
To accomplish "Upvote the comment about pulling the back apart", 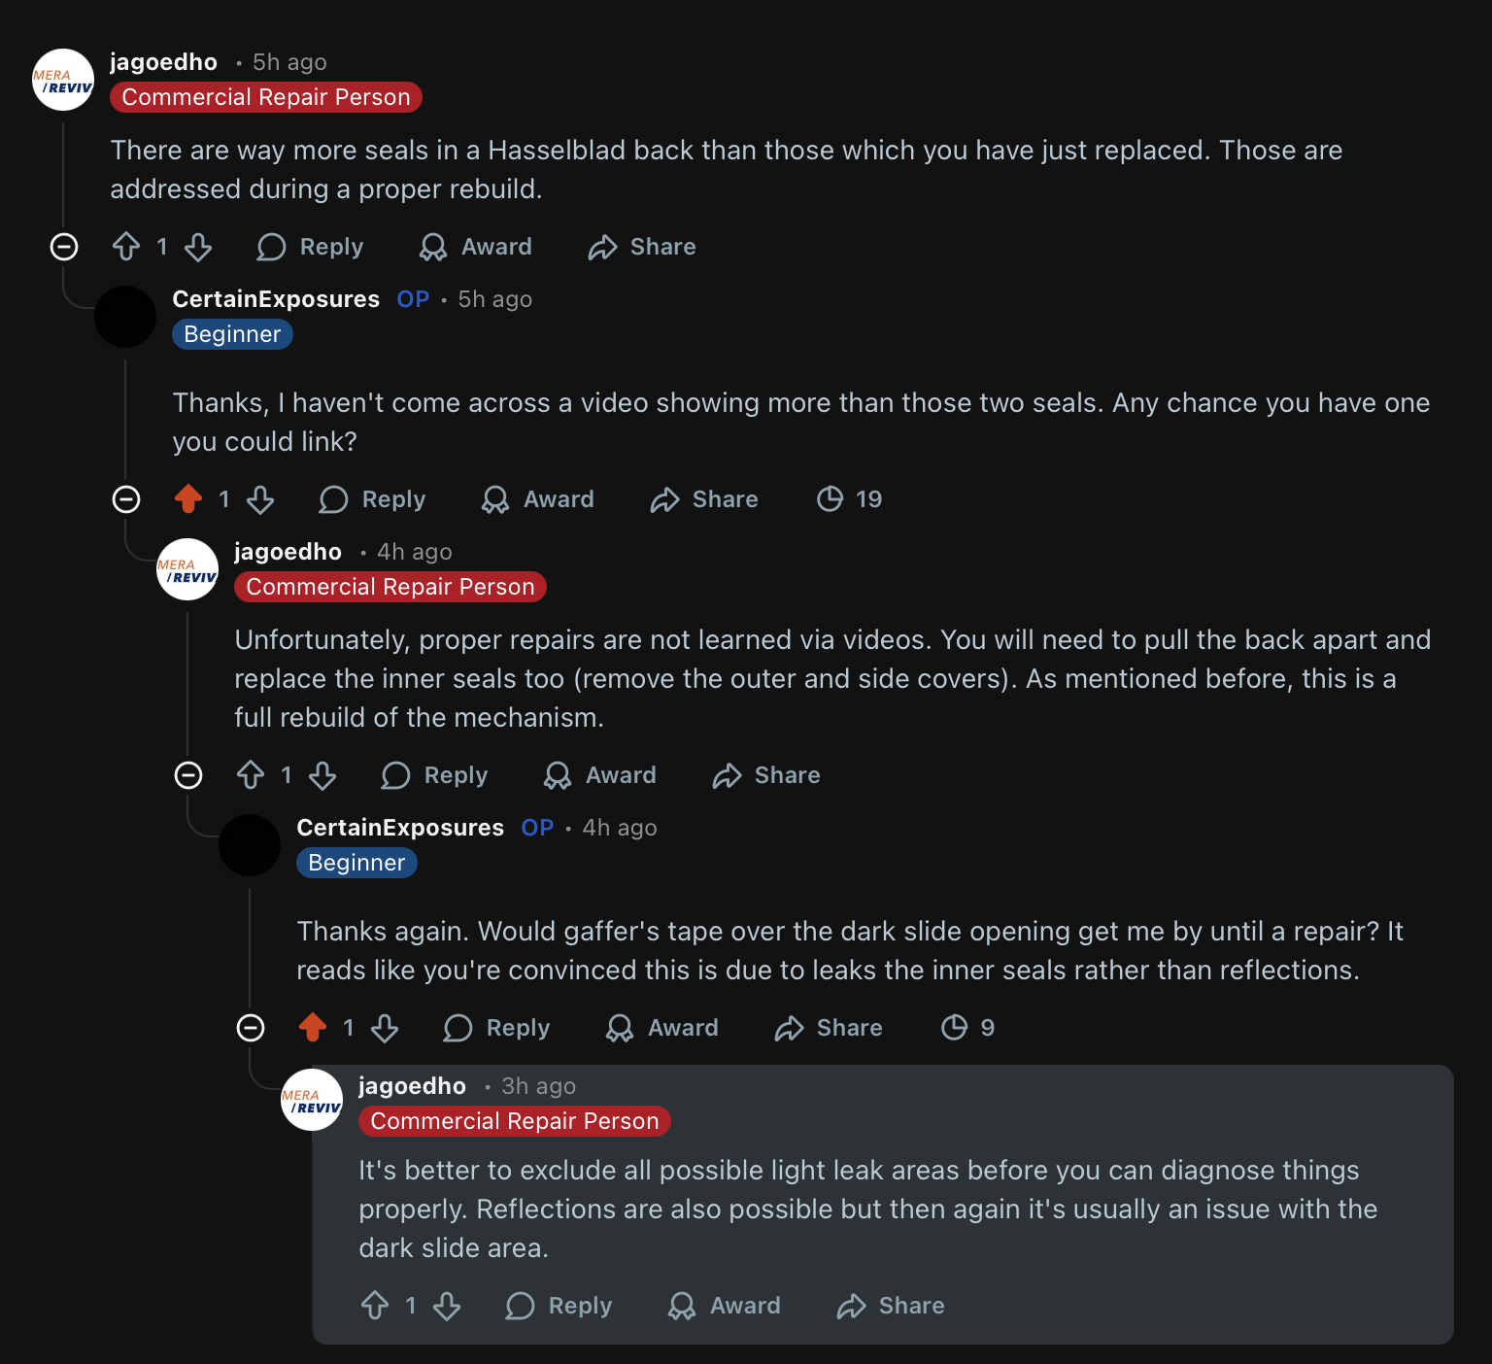I will tap(251, 775).
